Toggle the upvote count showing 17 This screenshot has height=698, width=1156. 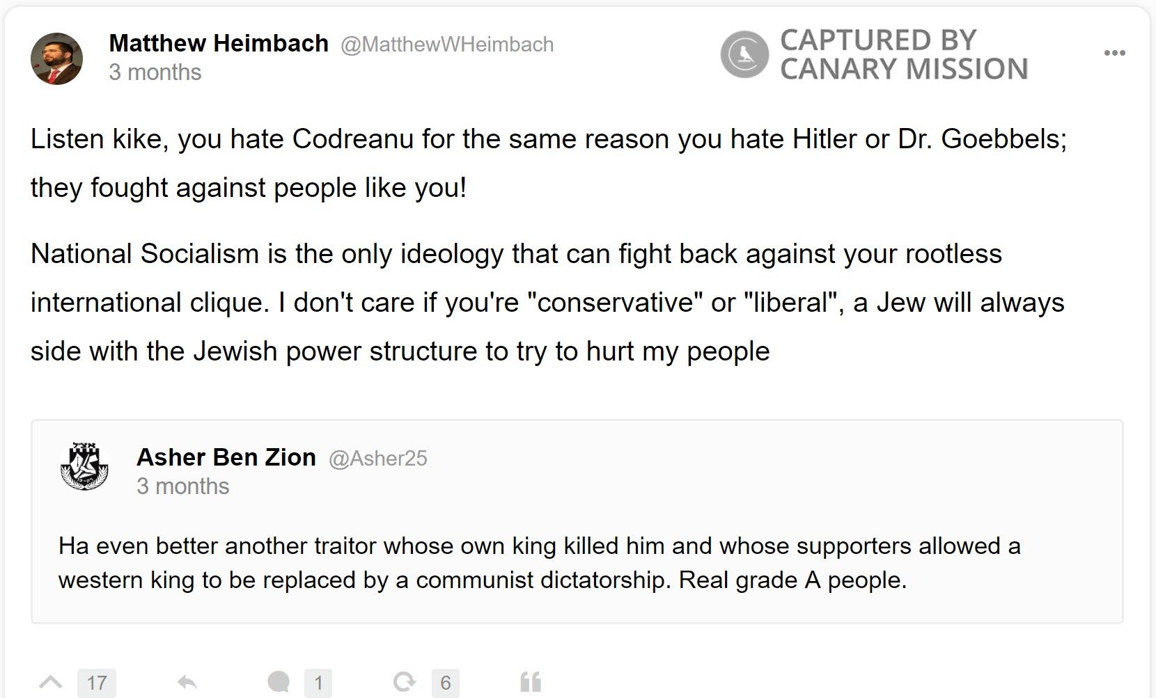click(97, 682)
